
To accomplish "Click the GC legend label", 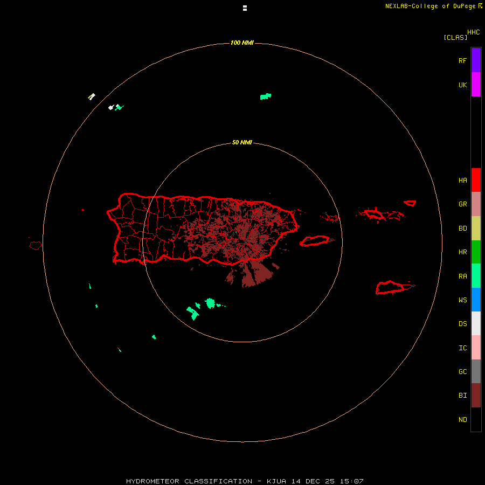I will point(462,371).
